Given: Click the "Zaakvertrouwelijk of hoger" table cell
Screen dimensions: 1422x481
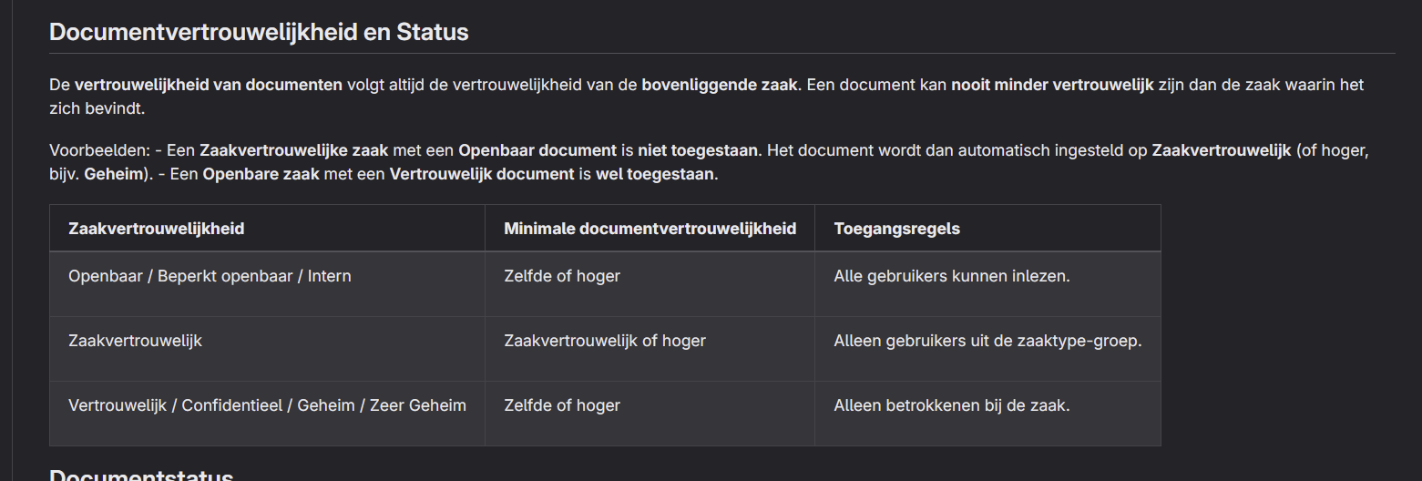Looking at the screenshot, I should click(x=605, y=341).
